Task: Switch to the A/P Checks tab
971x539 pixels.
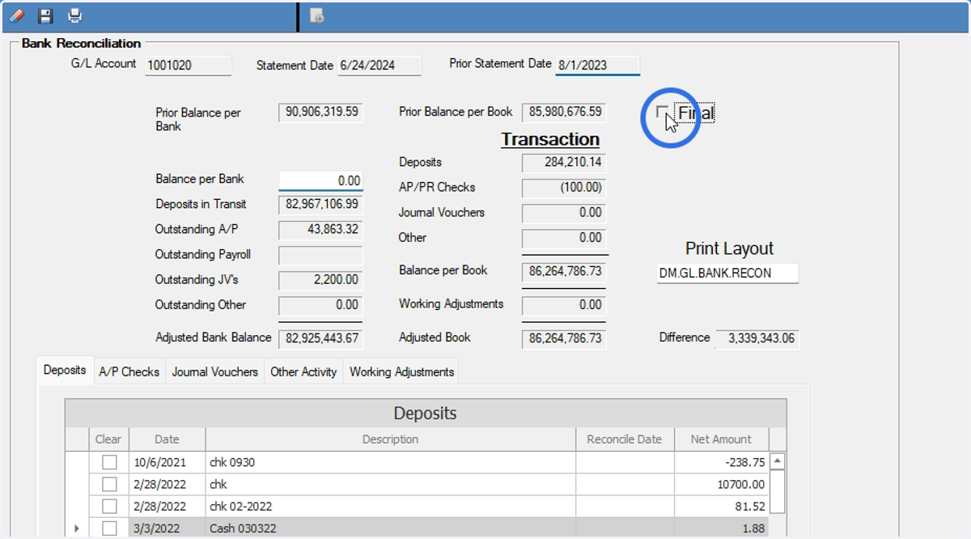Action: [x=129, y=371]
